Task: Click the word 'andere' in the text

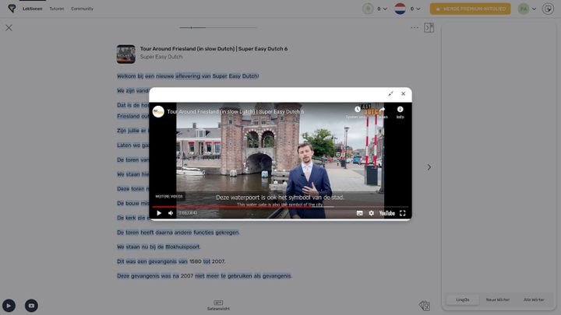Action: point(183,233)
